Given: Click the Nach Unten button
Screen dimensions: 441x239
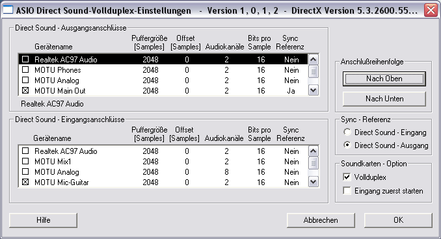Looking at the screenshot, I should [x=384, y=99].
